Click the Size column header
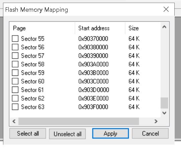181x148 pixels. click(x=143, y=28)
